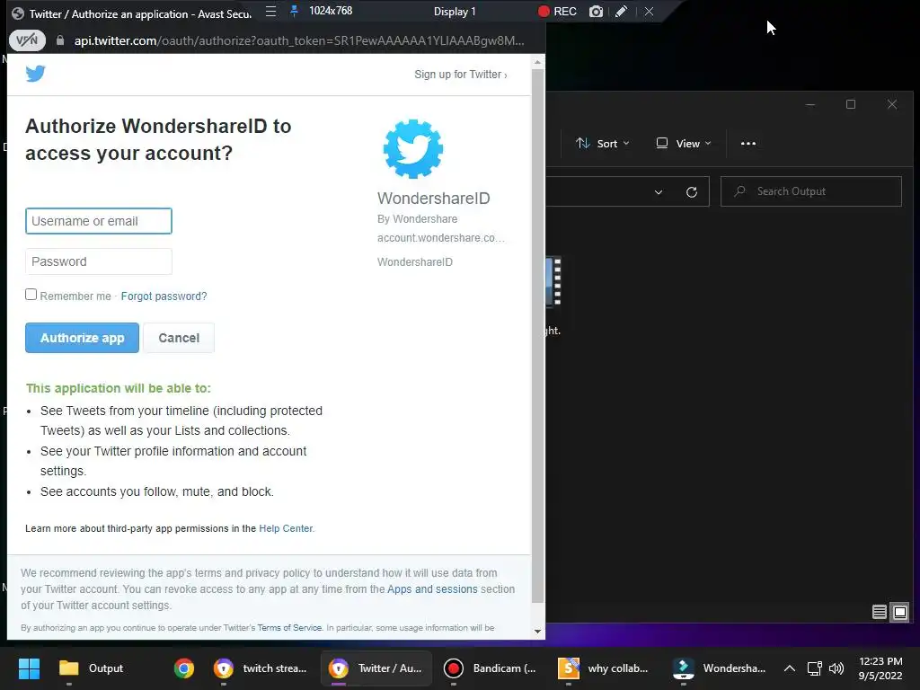Switch File Explorer to large icons view
Image resolution: width=920 pixels, height=690 pixels.
[x=899, y=613]
